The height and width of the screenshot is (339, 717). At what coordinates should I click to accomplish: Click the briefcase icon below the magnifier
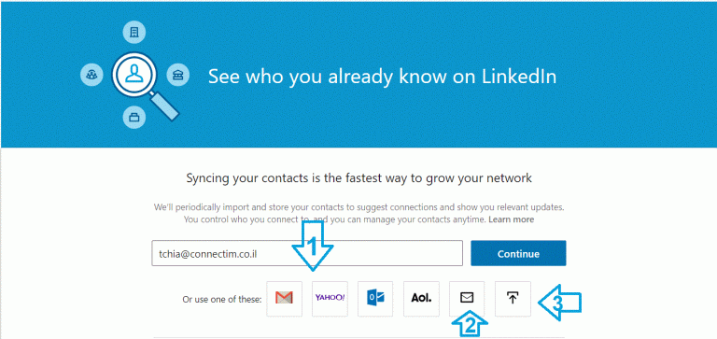click(134, 117)
